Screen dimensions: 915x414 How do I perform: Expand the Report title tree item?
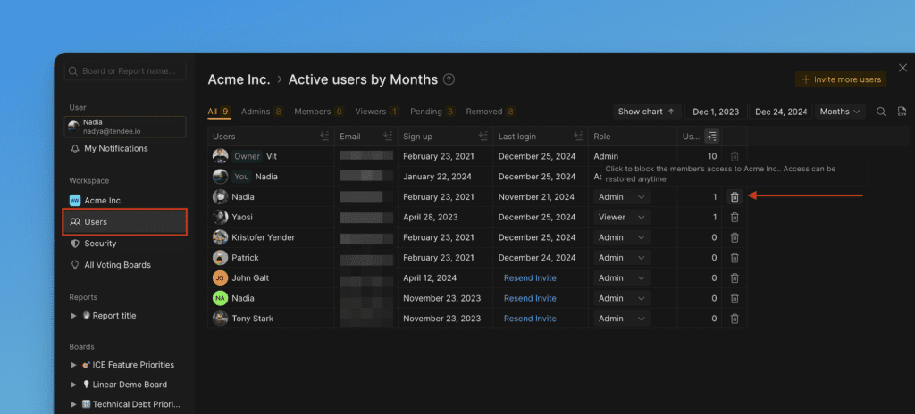point(74,316)
